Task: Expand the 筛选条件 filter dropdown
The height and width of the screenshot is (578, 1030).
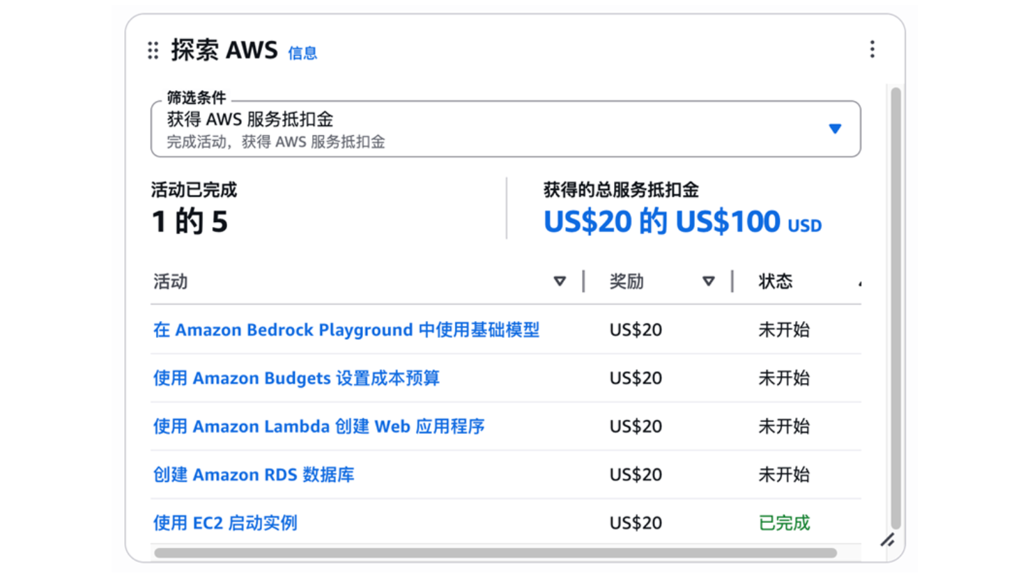Action: [835, 129]
